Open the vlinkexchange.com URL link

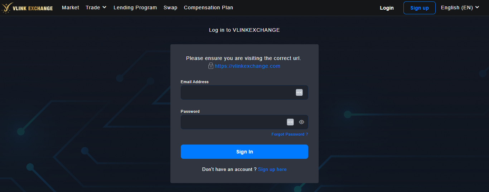coord(247,66)
